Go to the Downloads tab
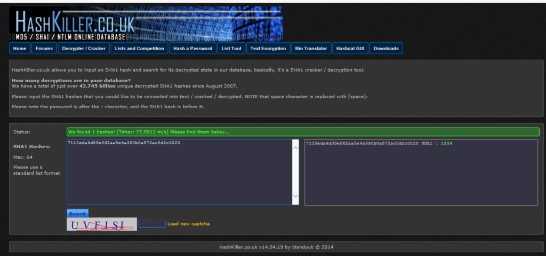This screenshot has width=546, height=256. [386, 49]
